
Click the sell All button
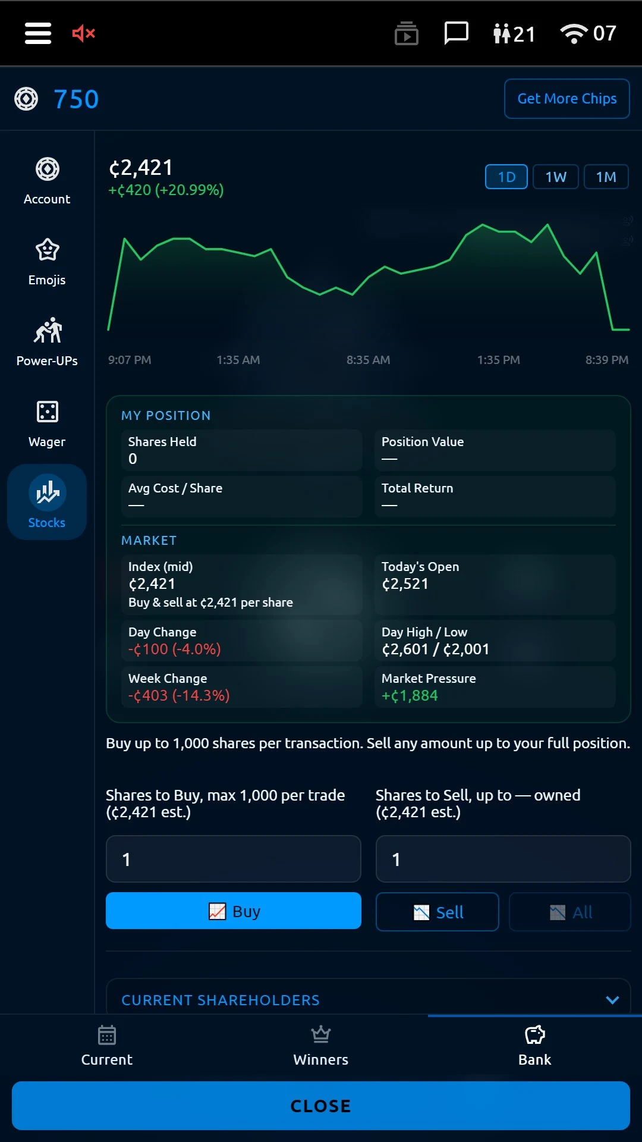click(x=570, y=912)
